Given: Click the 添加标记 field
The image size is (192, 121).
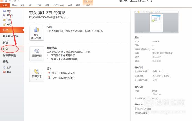Looking at the screenshot, I should (x=156, y=57).
